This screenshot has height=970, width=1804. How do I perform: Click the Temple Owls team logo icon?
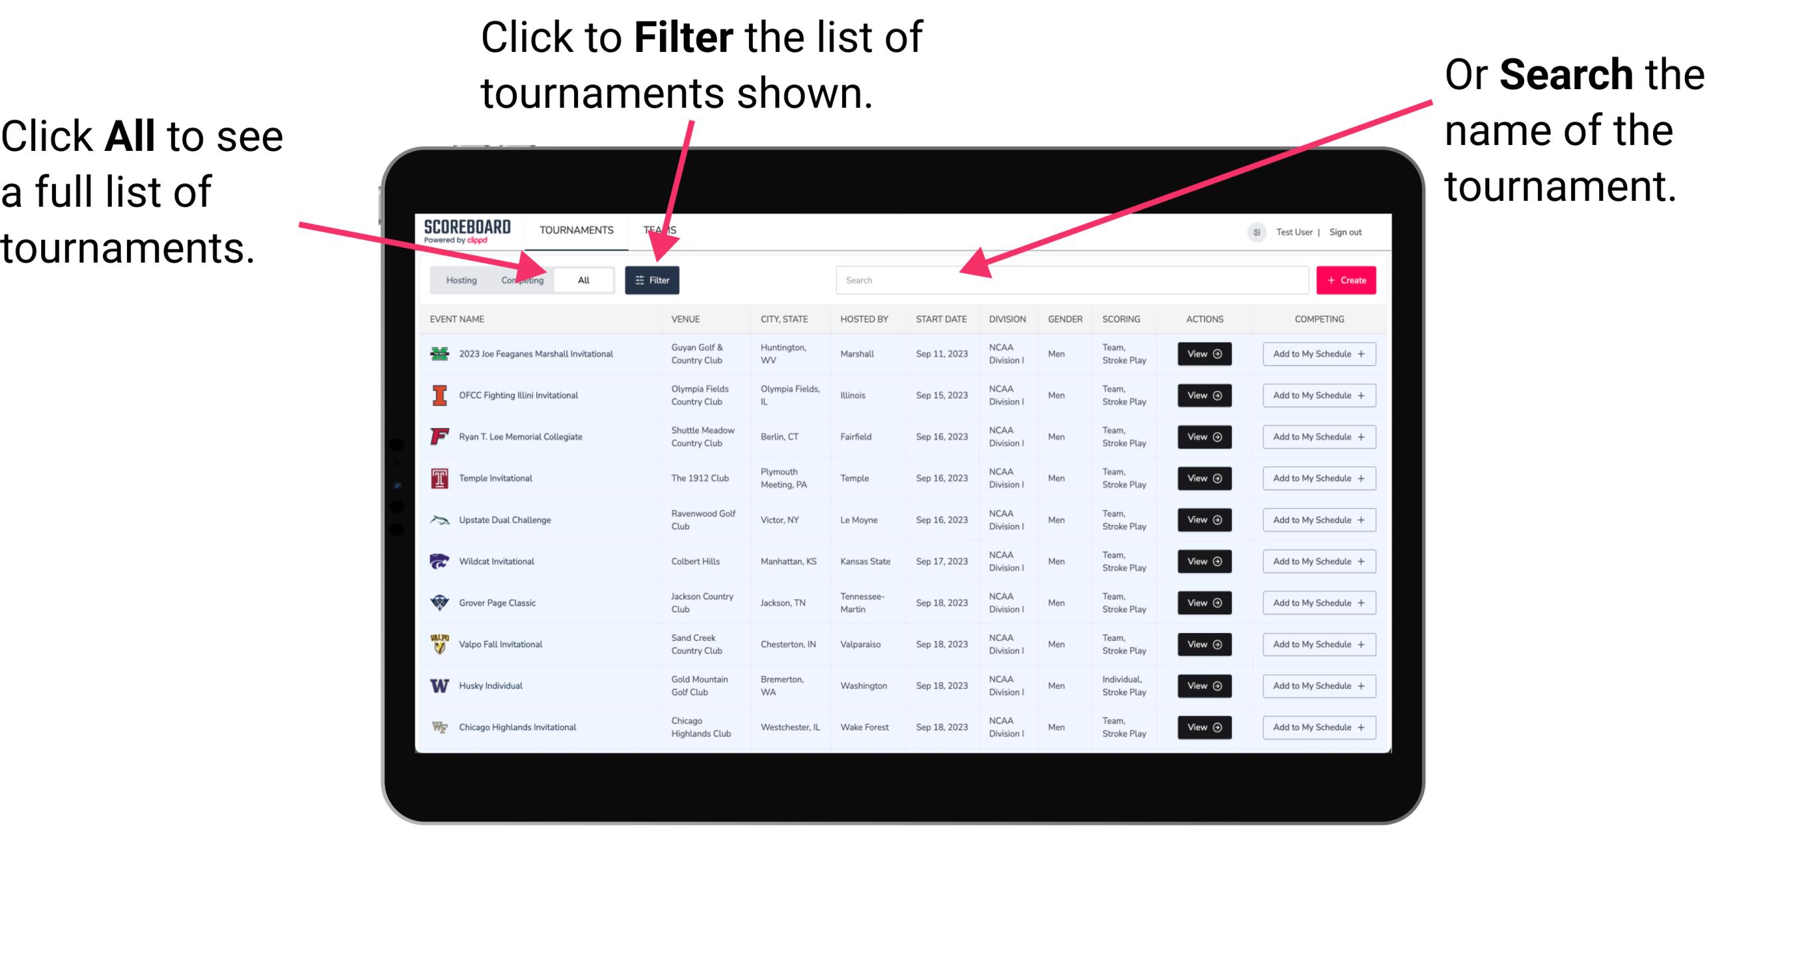[x=438, y=478]
